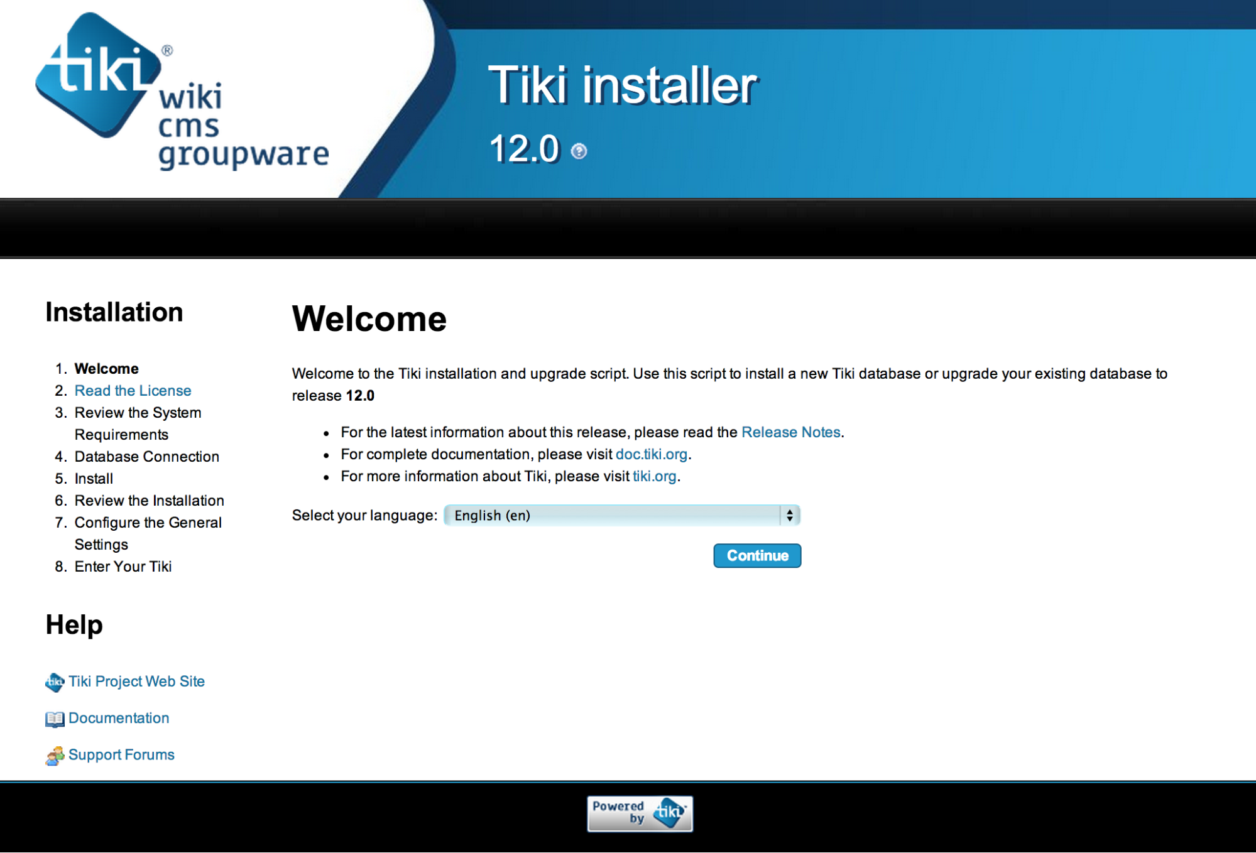Click the help icon beside version 12.0

[579, 151]
